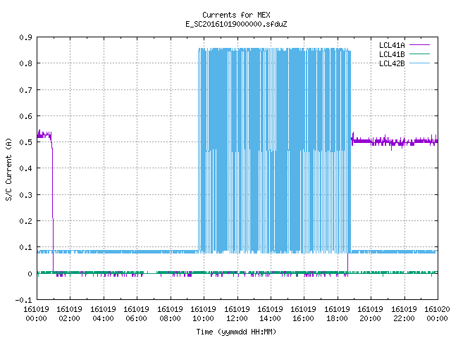
Task: Click the y-axis tick value 0.7
Action: [x=25, y=90]
